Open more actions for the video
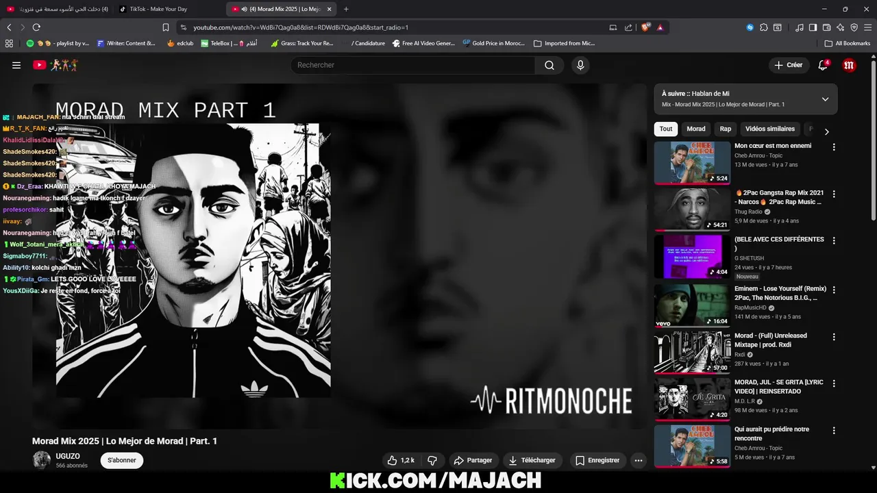The image size is (877, 493). [639, 460]
